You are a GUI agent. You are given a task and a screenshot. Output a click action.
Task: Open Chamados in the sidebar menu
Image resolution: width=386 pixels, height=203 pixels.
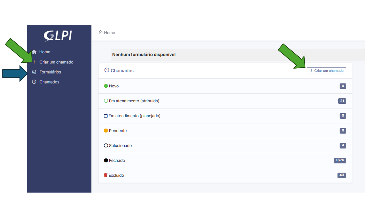point(49,82)
